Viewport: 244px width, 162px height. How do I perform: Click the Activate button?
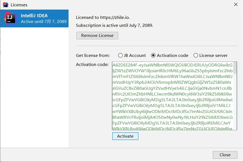pyautogui.click(x=125, y=136)
